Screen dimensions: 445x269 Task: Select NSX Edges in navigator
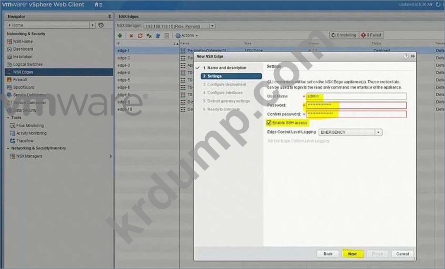tap(59, 72)
